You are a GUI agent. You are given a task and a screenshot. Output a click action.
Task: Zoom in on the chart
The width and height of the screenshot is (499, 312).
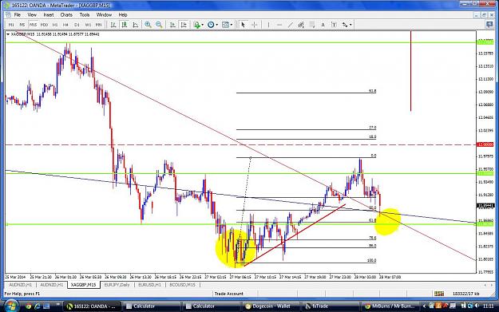click(x=148, y=25)
